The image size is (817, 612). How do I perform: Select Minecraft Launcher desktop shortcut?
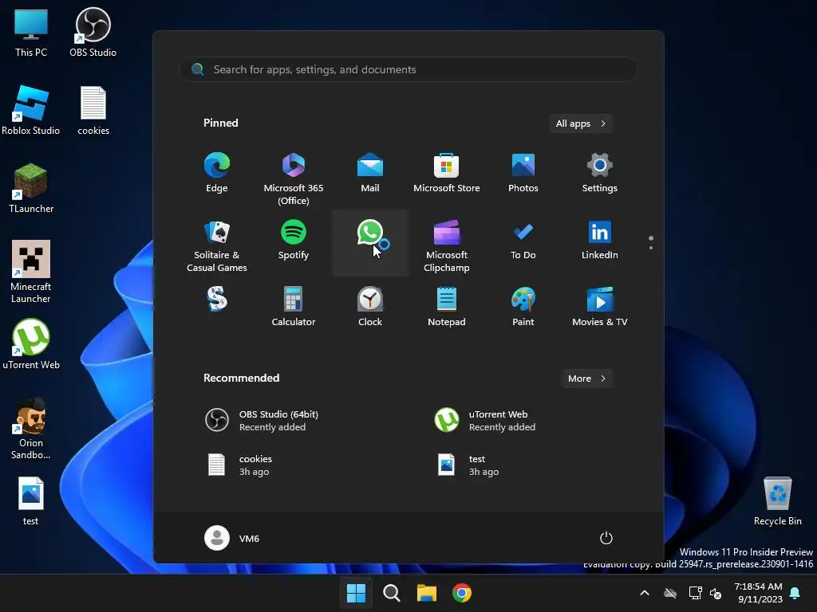click(31, 272)
